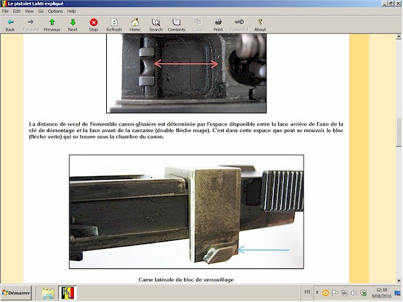
Task: Open the Go menu
Action: (x=41, y=11)
